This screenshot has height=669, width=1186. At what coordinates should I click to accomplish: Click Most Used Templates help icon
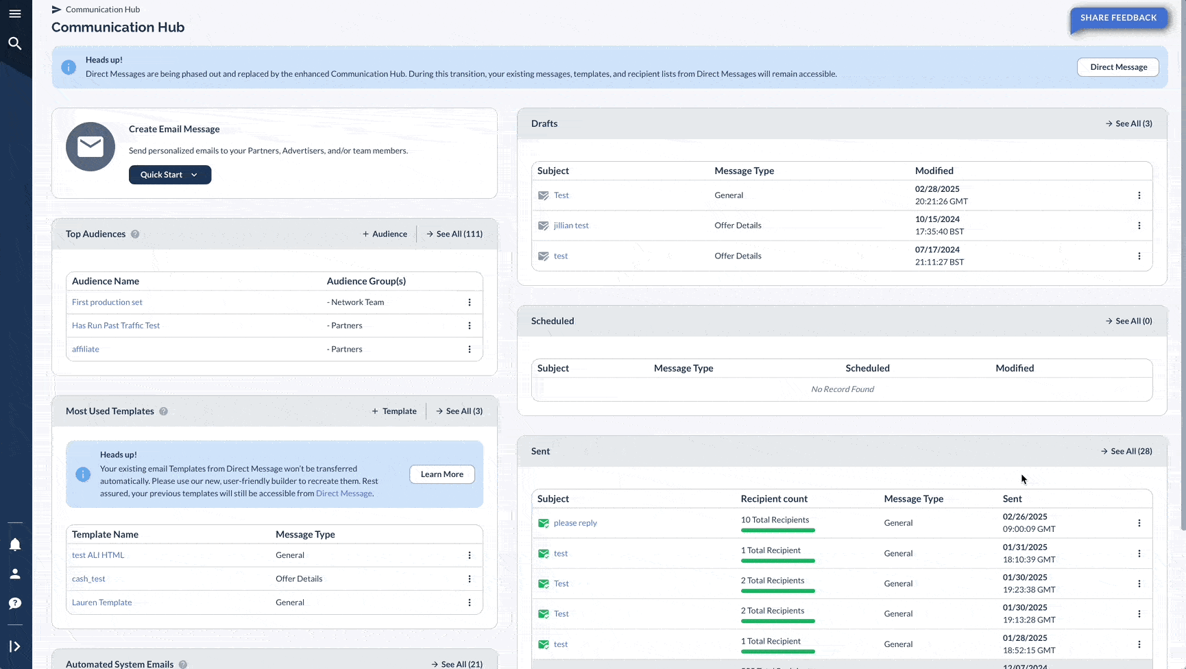tap(163, 411)
